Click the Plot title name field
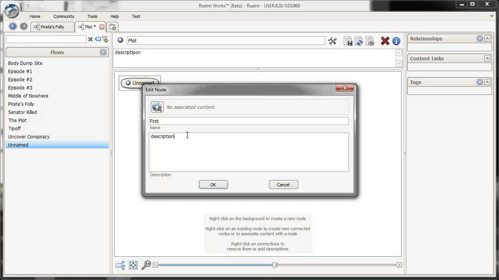Screen dimensions: 499x280 point(226,40)
